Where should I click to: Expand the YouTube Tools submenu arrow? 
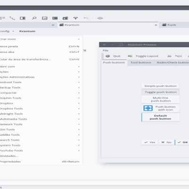click(79, 151)
